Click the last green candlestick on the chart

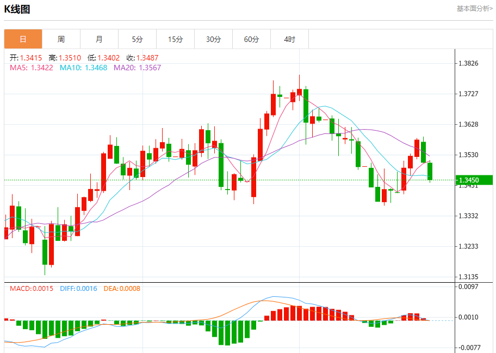[x=430, y=172]
